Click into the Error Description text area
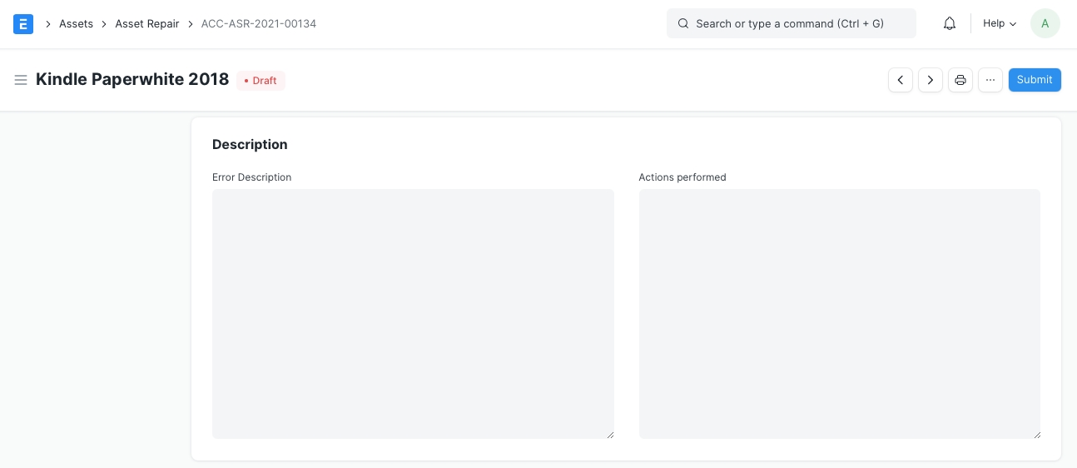 [413, 313]
